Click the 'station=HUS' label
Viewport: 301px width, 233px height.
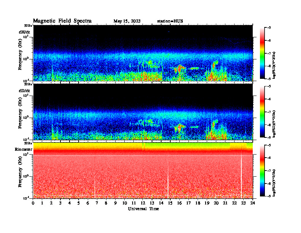click(170, 21)
